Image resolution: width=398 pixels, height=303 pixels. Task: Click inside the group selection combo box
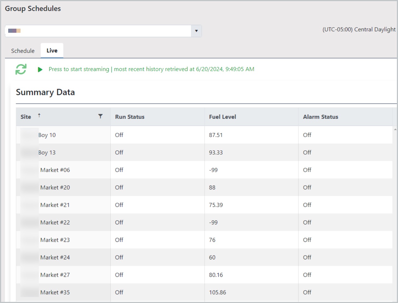pyautogui.click(x=98, y=31)
